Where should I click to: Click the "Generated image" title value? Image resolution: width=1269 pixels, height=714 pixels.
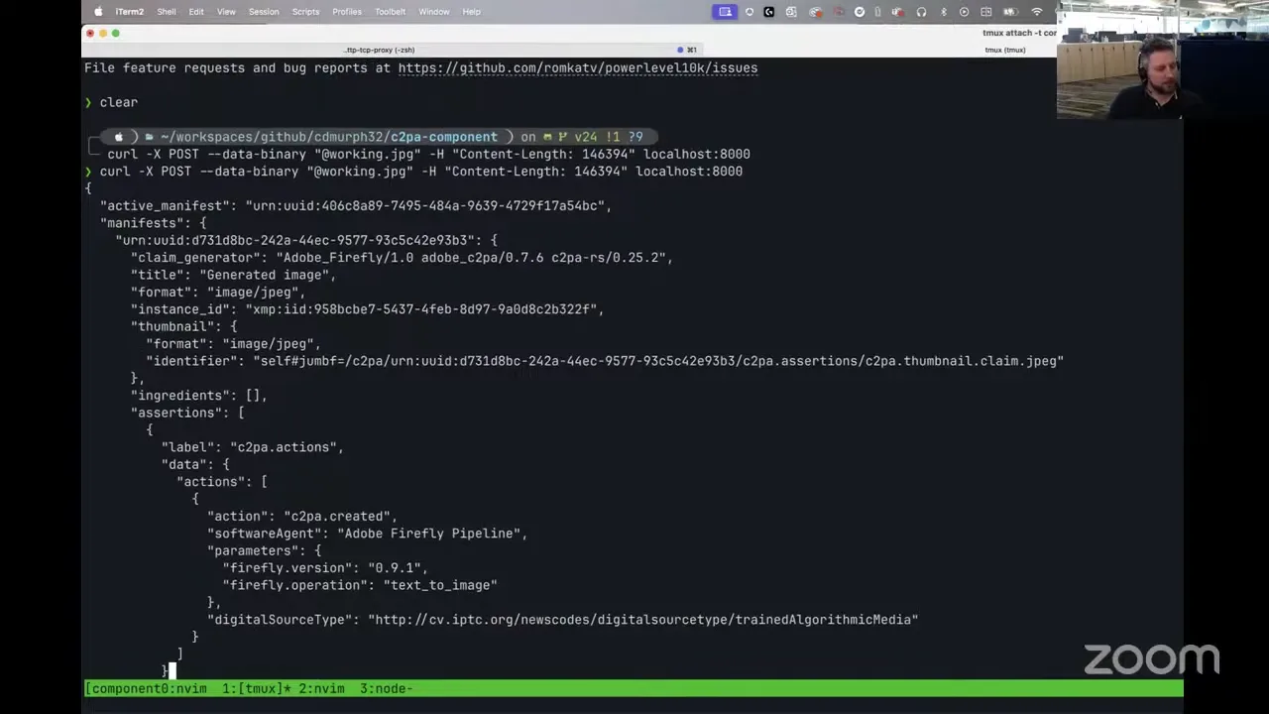point(264,275)
